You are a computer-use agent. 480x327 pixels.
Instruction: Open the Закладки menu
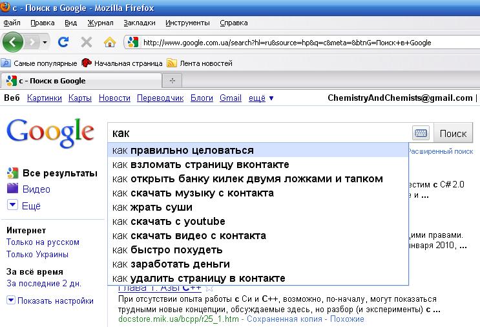pos(139,23)
